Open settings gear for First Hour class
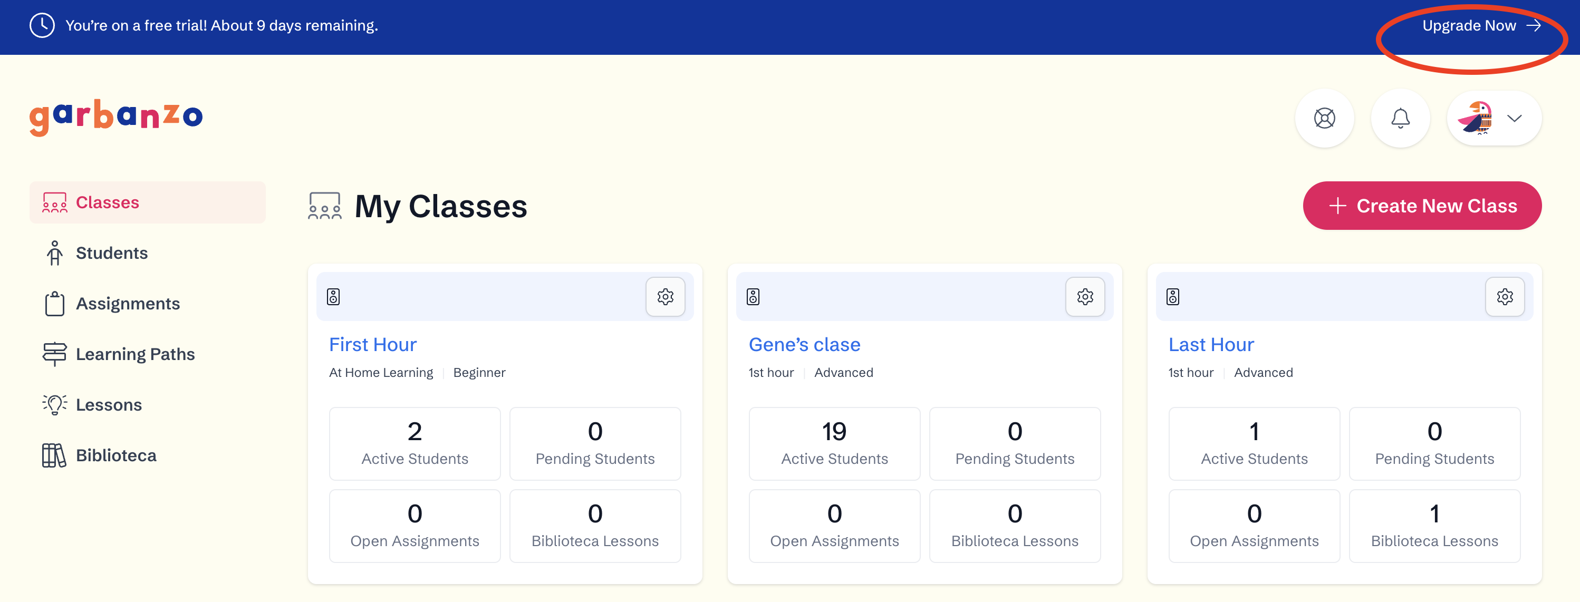This screenshot has width=1580, height=602. 665,297
